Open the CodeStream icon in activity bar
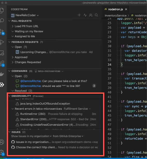This screenshot has width=147, height=159. pyautogui.click(x=2, y=85)
